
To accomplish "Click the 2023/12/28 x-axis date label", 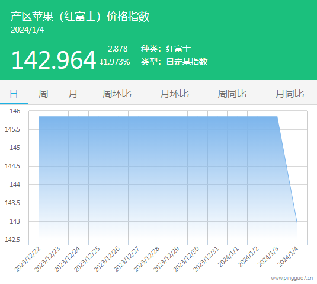I will (146, 260).
